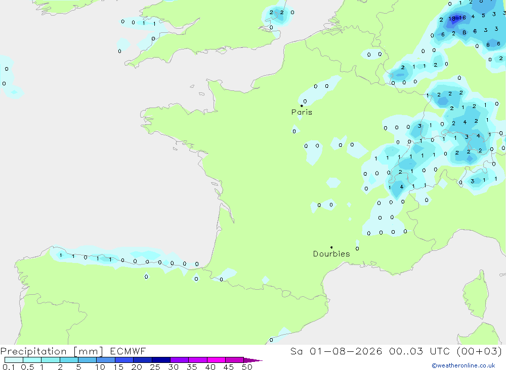Pick the legend swatch between 30 and 35
This screenshot has width=506, height=370.
click(179, 360)
